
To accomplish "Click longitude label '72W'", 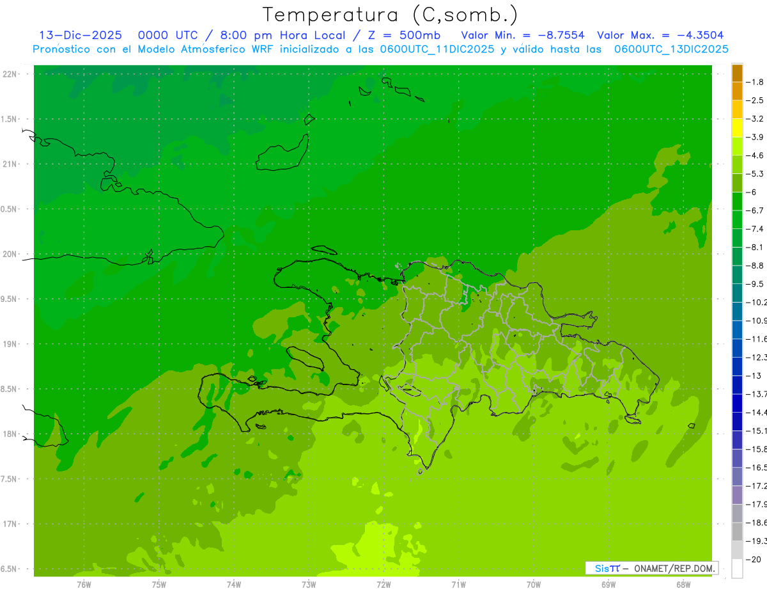I will (x=383, y=584).
